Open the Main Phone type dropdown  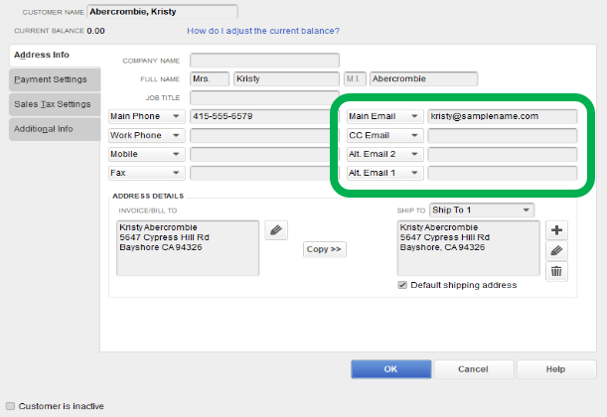tap(146, 116)
